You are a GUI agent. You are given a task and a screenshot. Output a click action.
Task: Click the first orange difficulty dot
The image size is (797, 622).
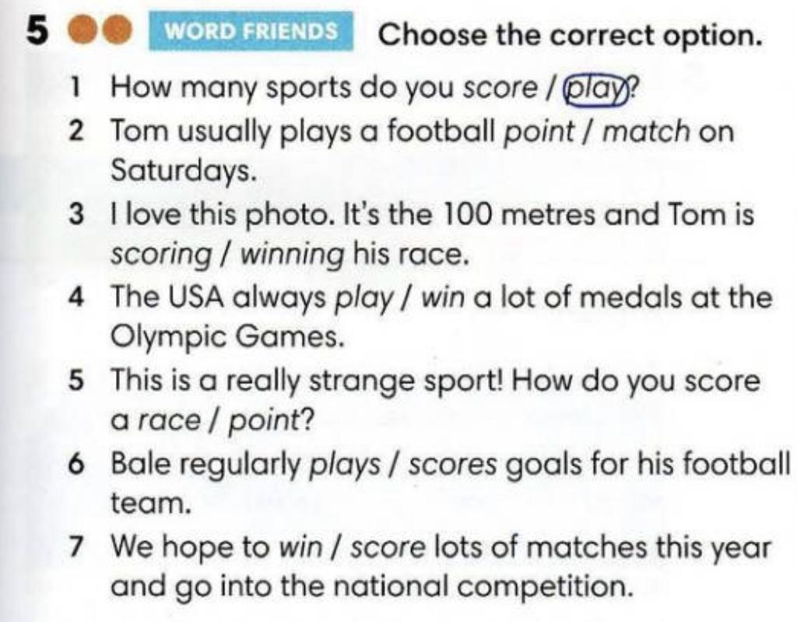(83, 32)
